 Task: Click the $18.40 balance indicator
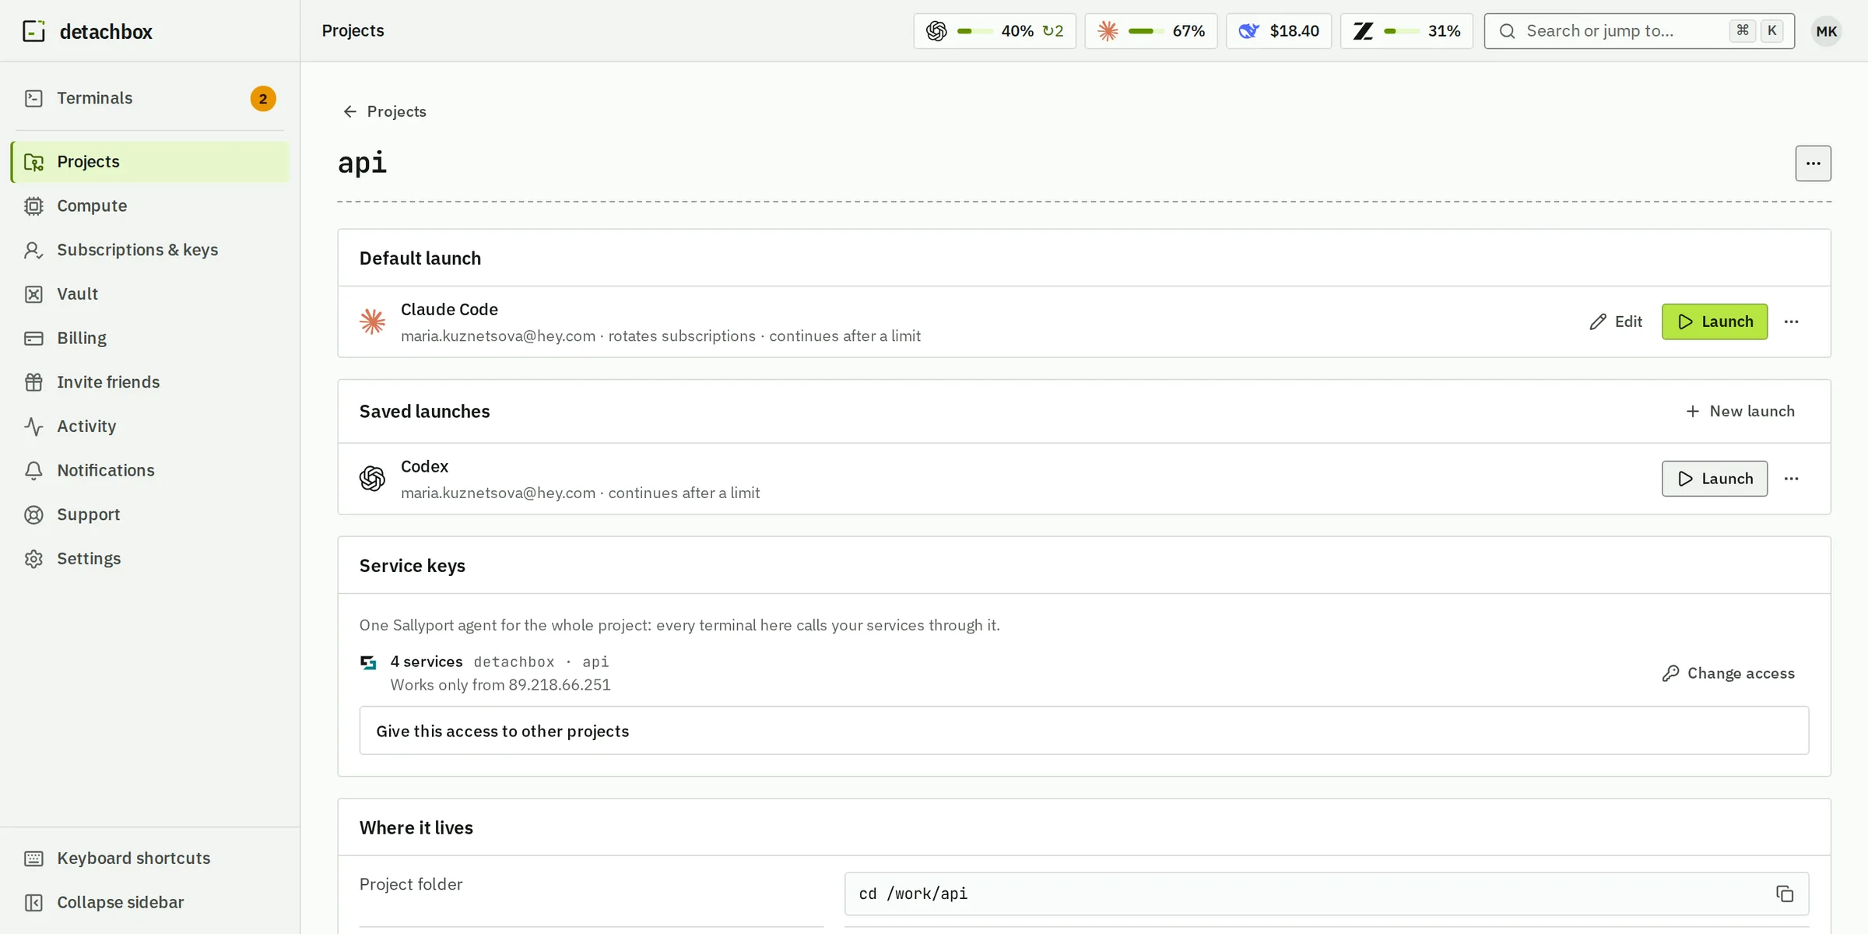coord(1279,31)
